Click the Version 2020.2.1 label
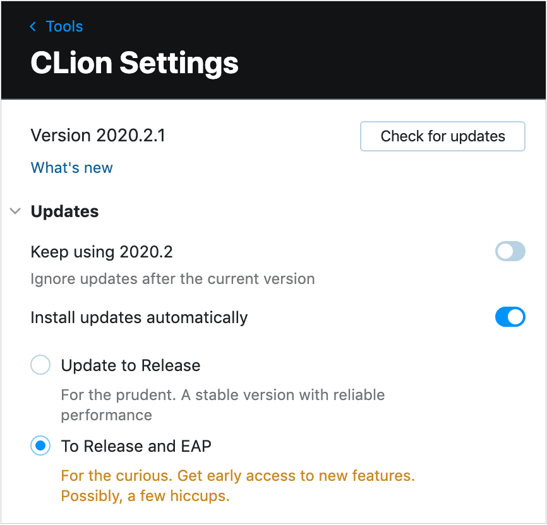The width and height of the screenshot is (547, 525). tap(97, 136)
